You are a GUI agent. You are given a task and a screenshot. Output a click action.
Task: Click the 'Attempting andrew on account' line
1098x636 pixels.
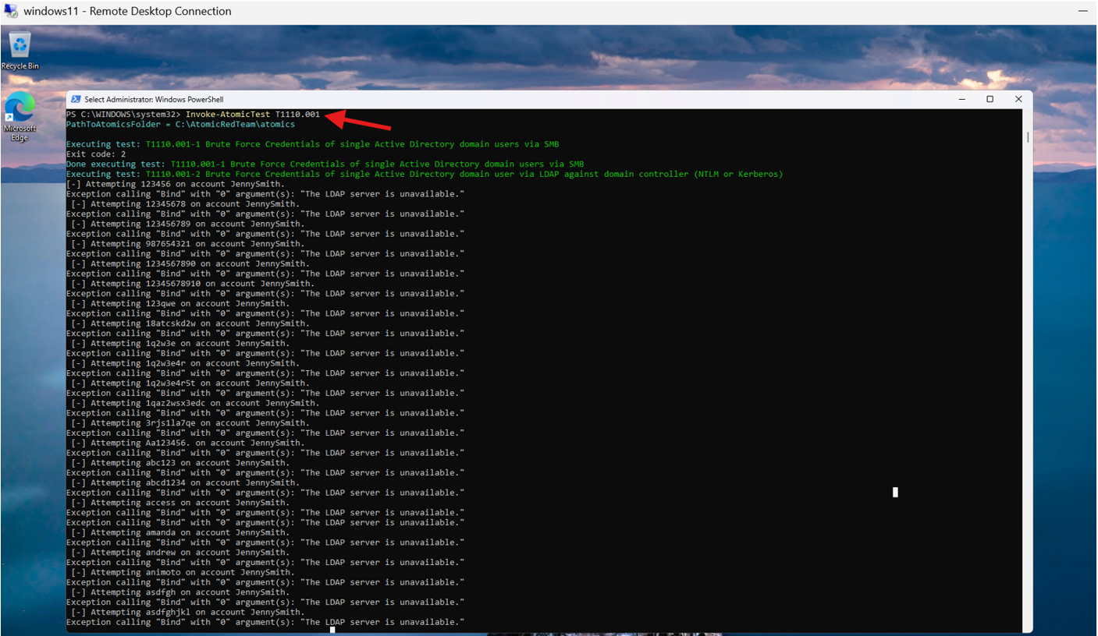click(x=180, y=553)
